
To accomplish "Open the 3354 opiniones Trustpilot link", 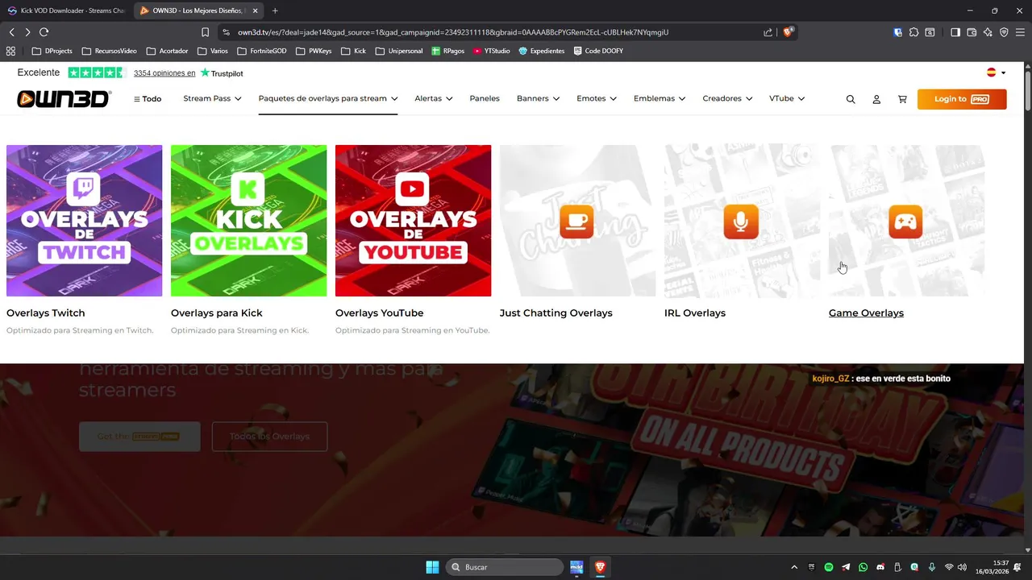I will coord(164,73).
